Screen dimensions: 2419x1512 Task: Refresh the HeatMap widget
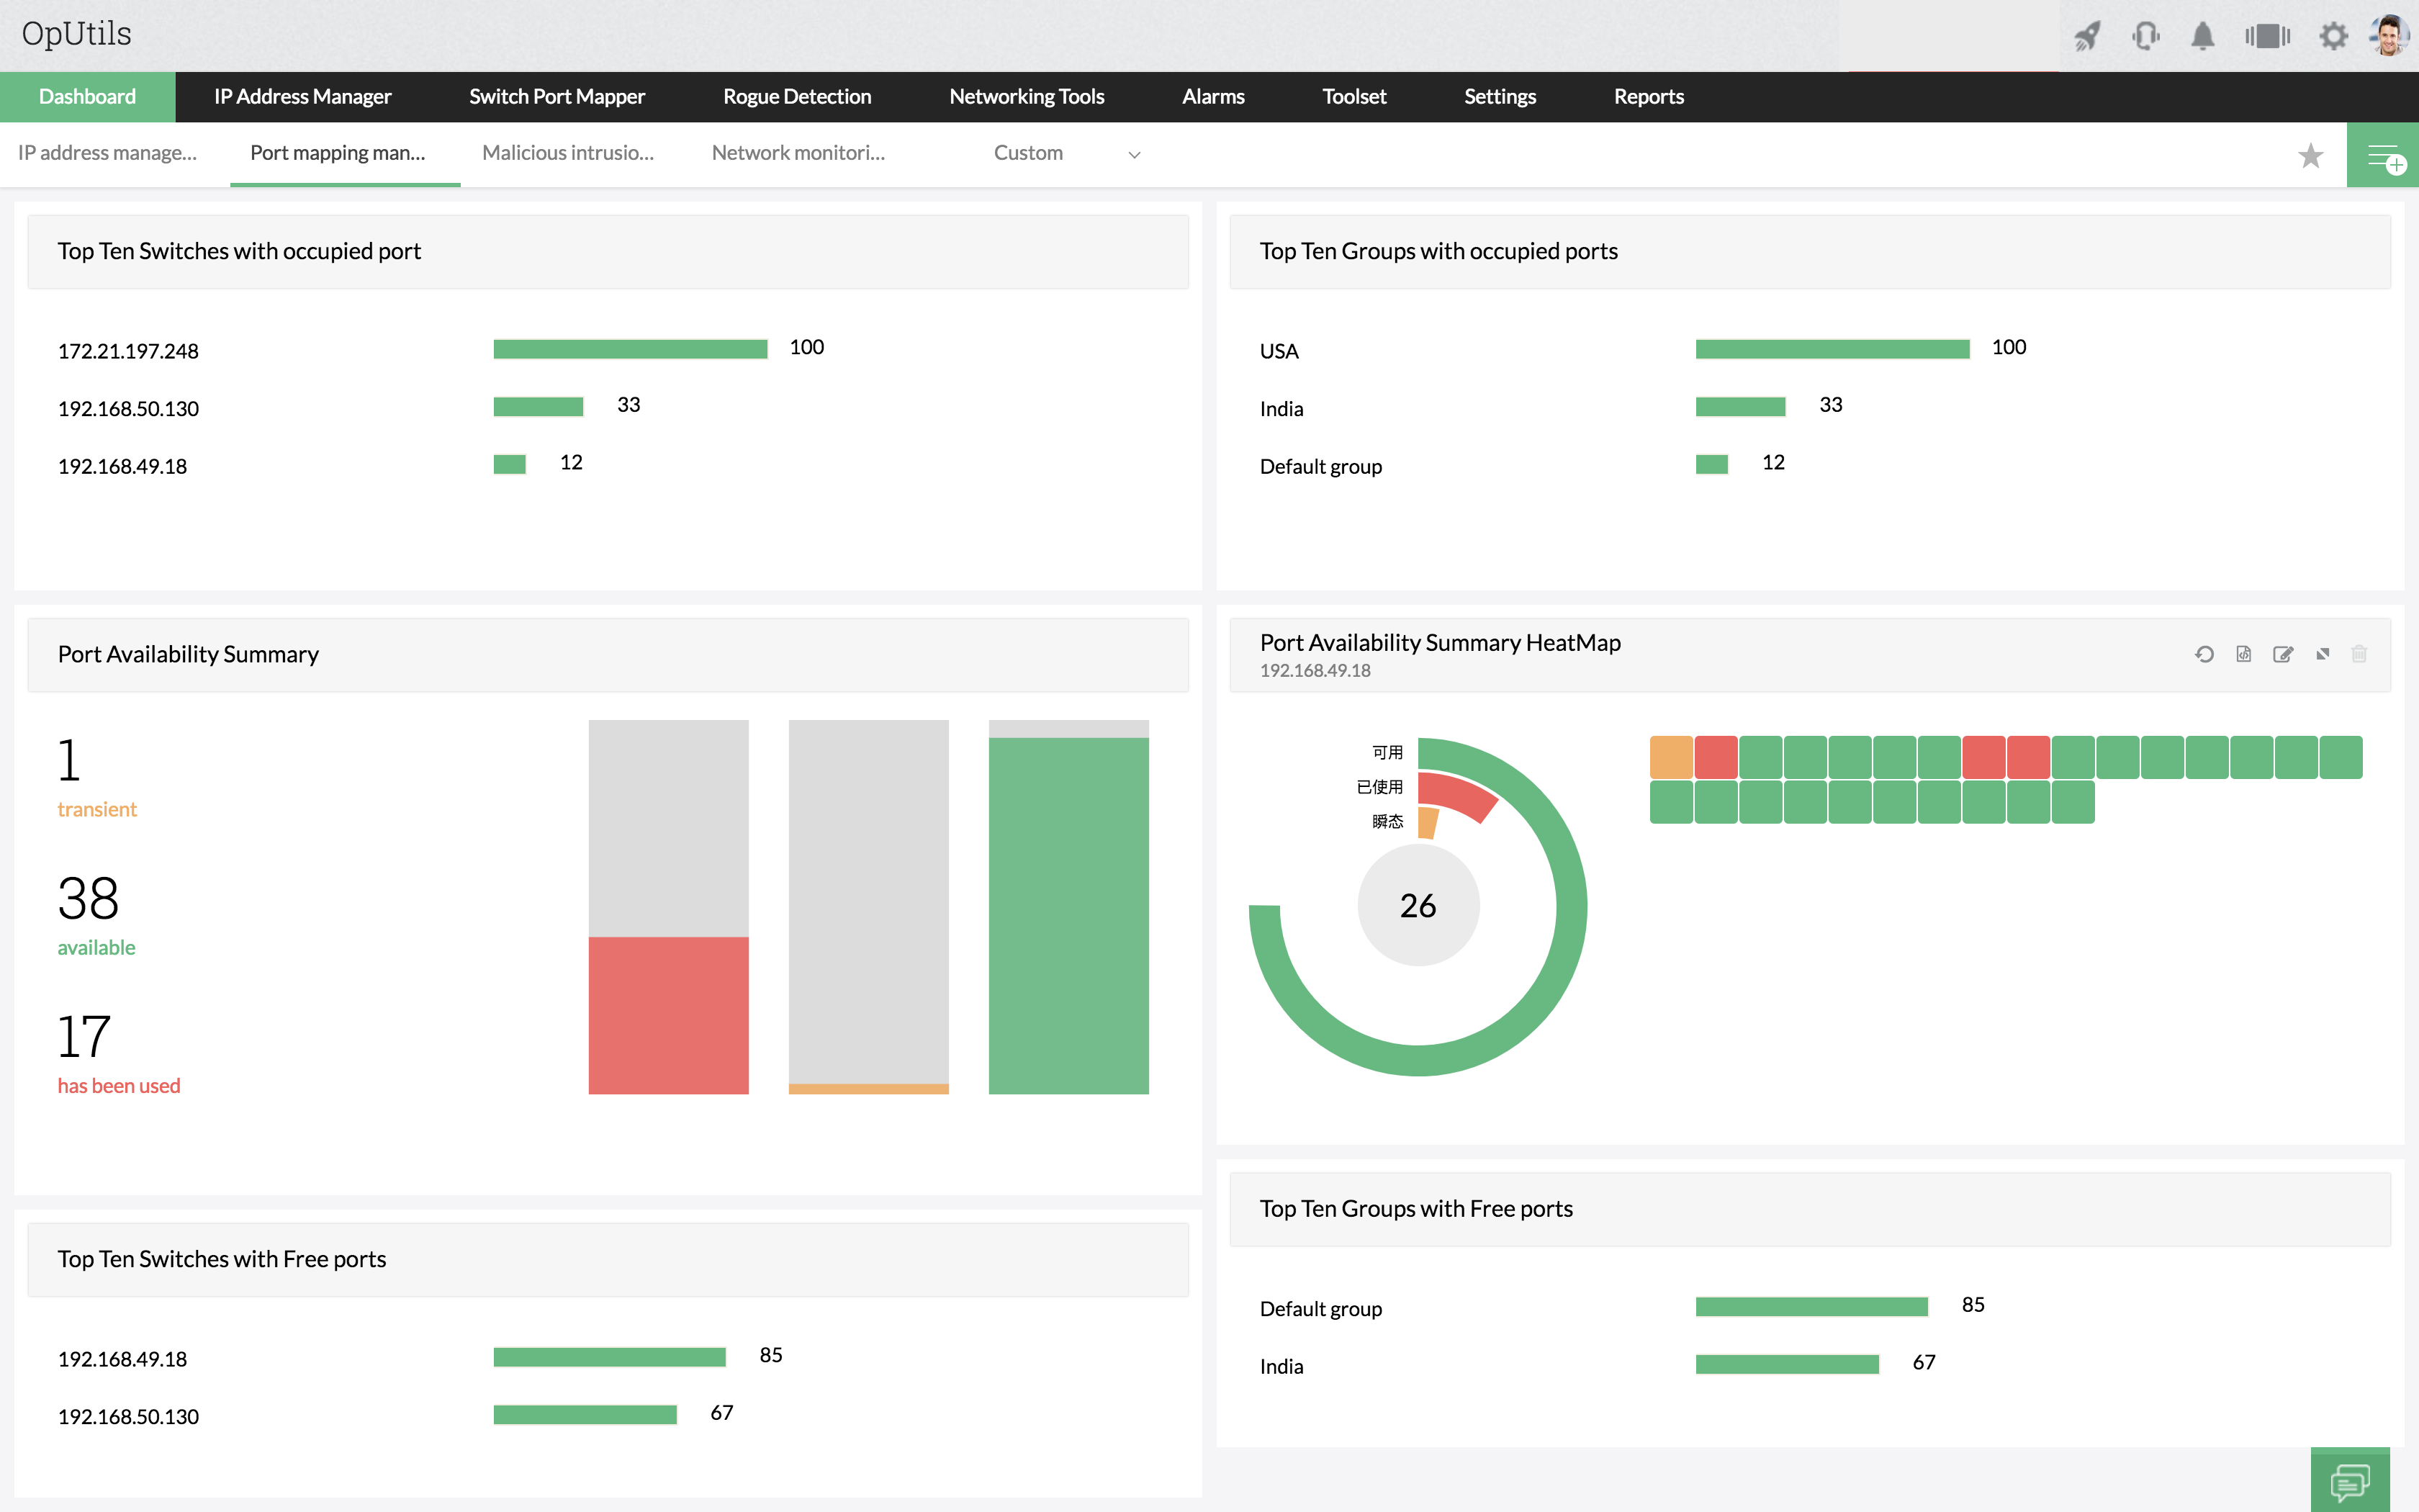coord(2204,654)
